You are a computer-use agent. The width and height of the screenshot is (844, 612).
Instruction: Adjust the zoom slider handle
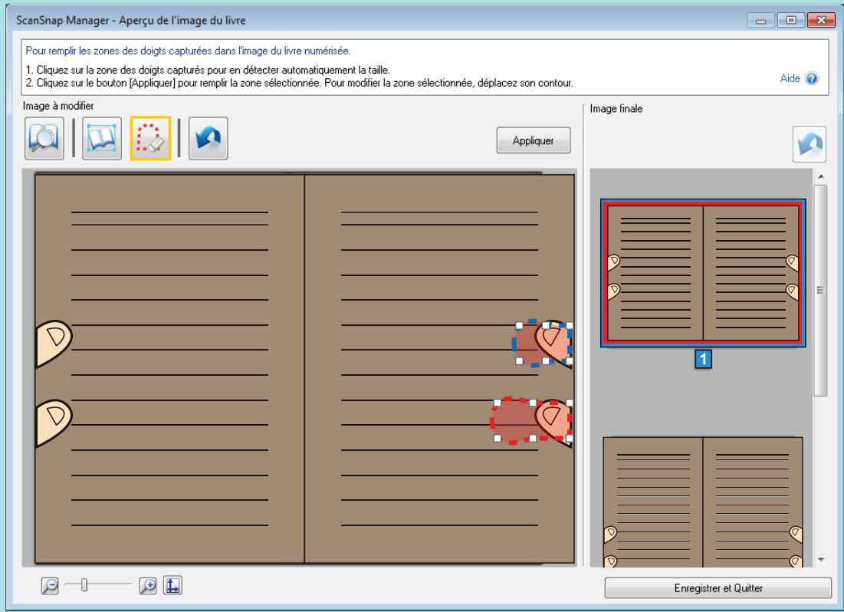tap(84, 584)
